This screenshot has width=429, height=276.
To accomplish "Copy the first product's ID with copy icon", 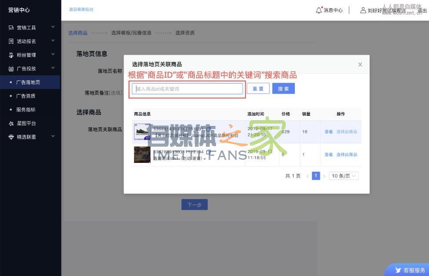I will [209, 129].
